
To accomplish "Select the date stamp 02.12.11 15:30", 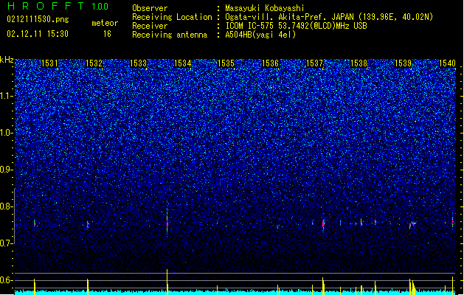I will click(x=38, y=34).
